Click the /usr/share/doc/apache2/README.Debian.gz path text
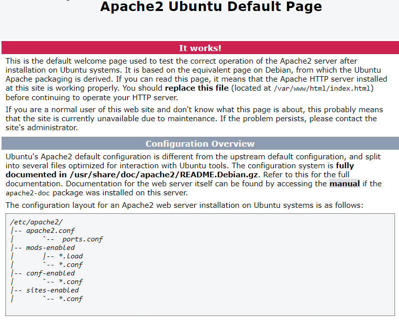This screenshot has height=320, width=399. 164,175
